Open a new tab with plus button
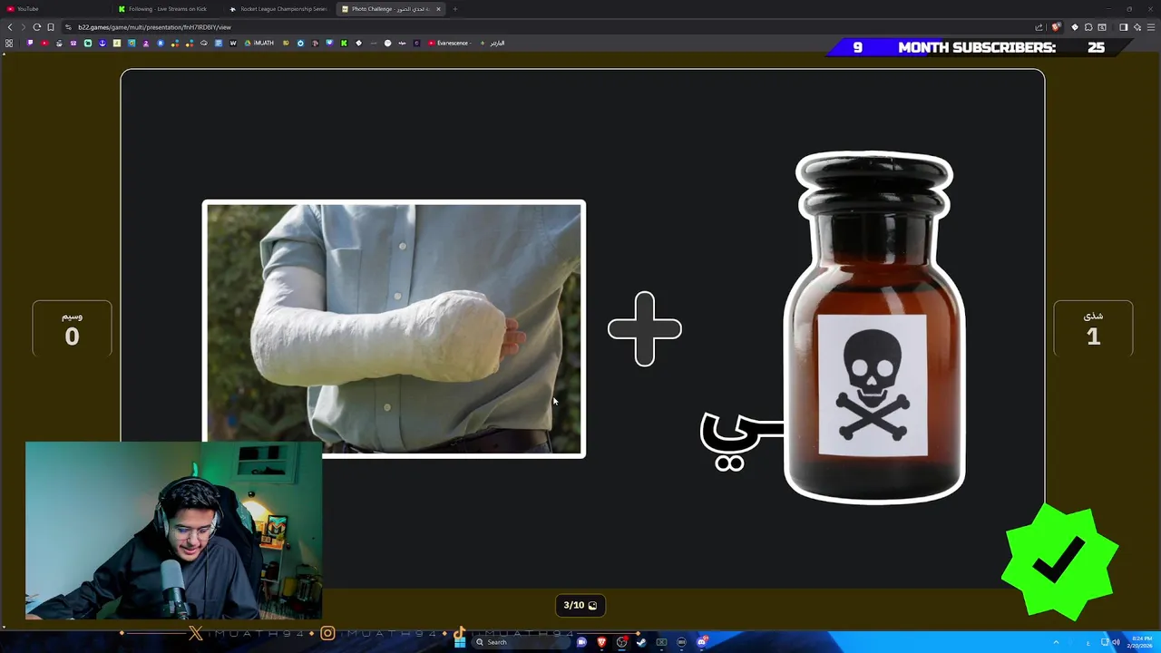 click(x=455, y=9)
